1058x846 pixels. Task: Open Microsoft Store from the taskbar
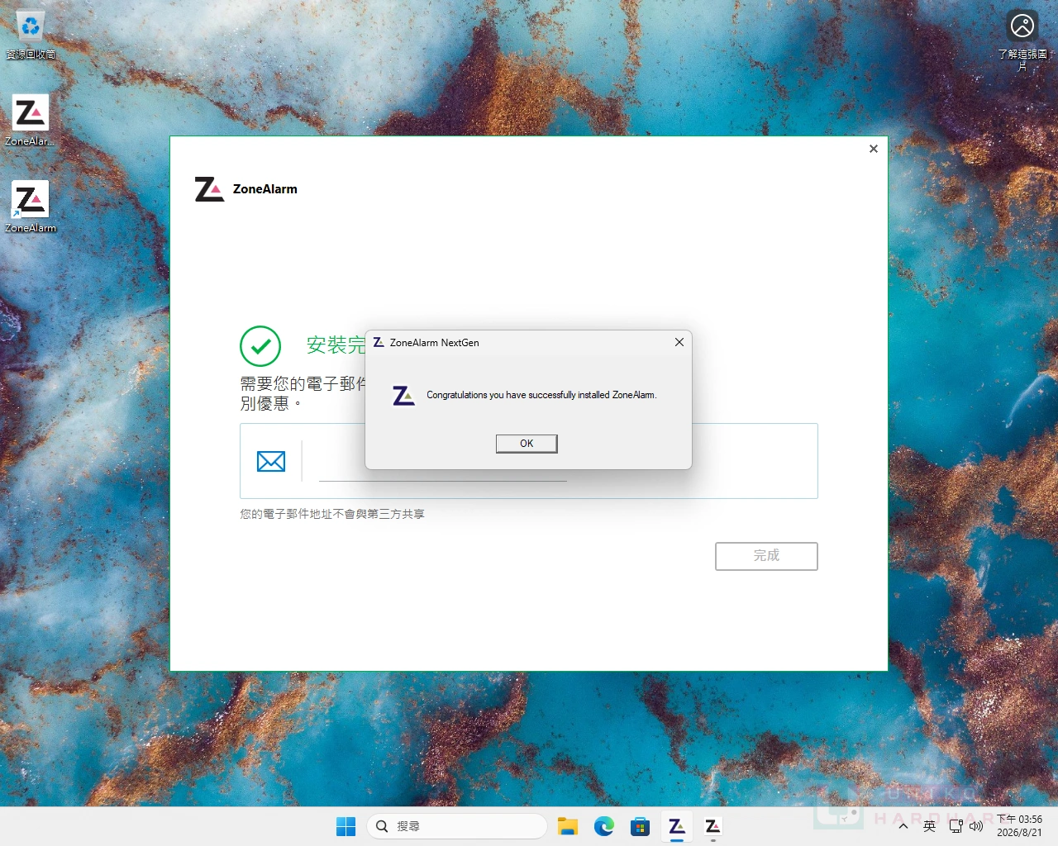[640, 826]
